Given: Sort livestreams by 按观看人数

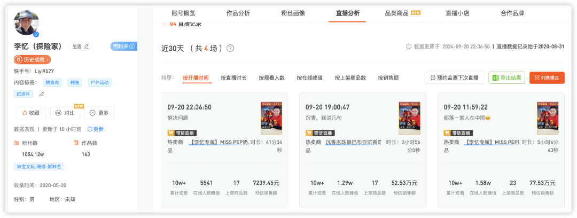Looking at the screenshot, I should pos(271,78).
